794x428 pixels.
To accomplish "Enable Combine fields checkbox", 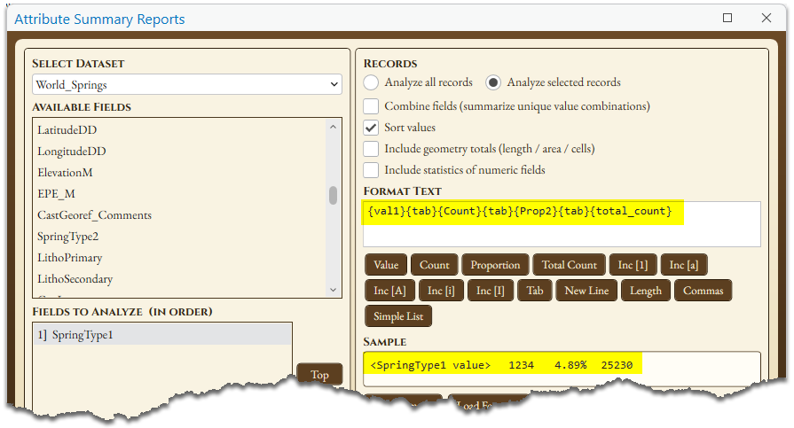I will click(371, 106).
